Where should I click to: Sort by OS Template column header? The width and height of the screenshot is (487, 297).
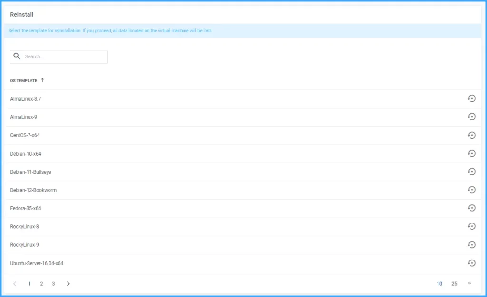24,81
